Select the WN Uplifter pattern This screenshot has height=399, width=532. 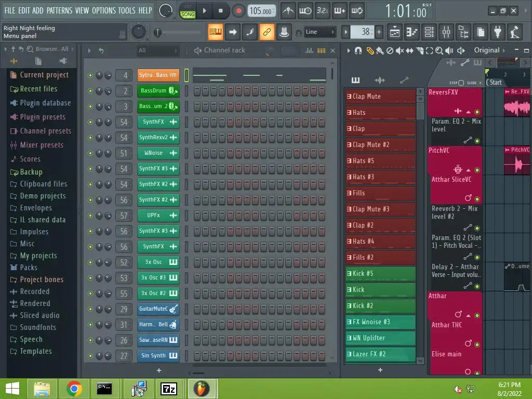coord(381,338)
